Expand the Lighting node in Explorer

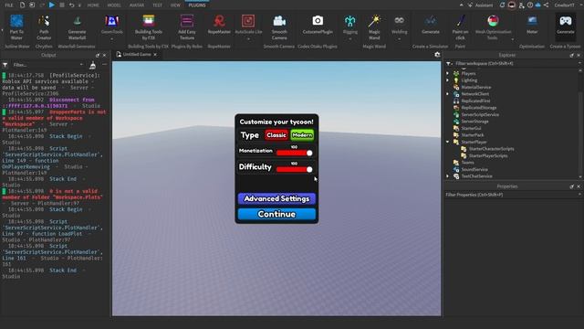[448, 80]
